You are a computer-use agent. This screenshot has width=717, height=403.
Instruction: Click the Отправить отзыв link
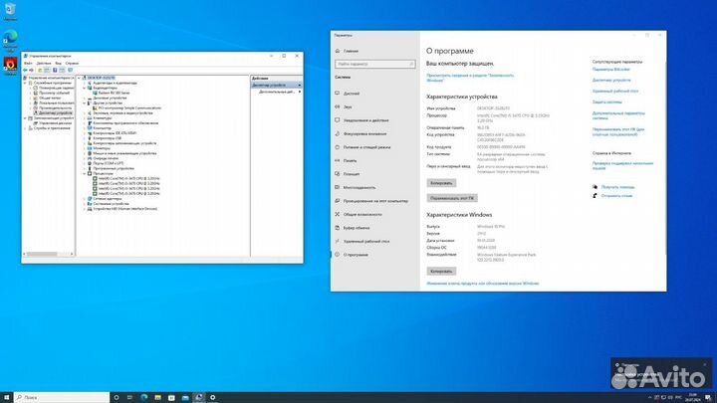pyautogui.click(x=616, y=196)
